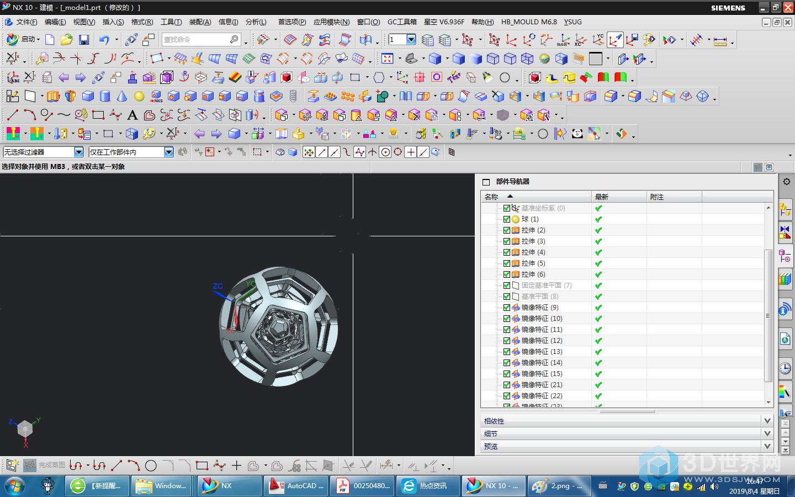The image size is (795, 497).
Task: Click the panda face toolbar icon
Action: point(577,134)
